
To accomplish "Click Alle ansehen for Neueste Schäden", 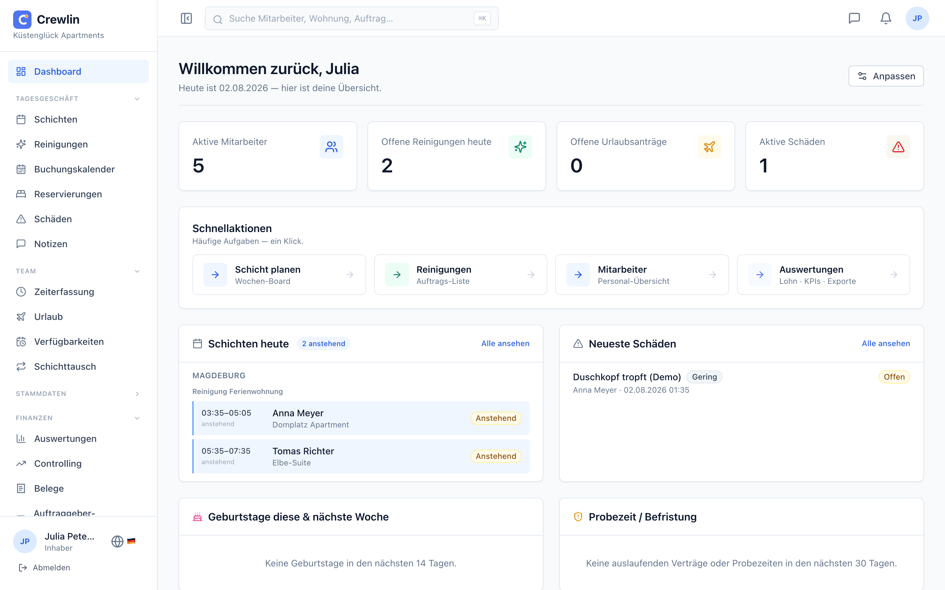I will 886,344.
